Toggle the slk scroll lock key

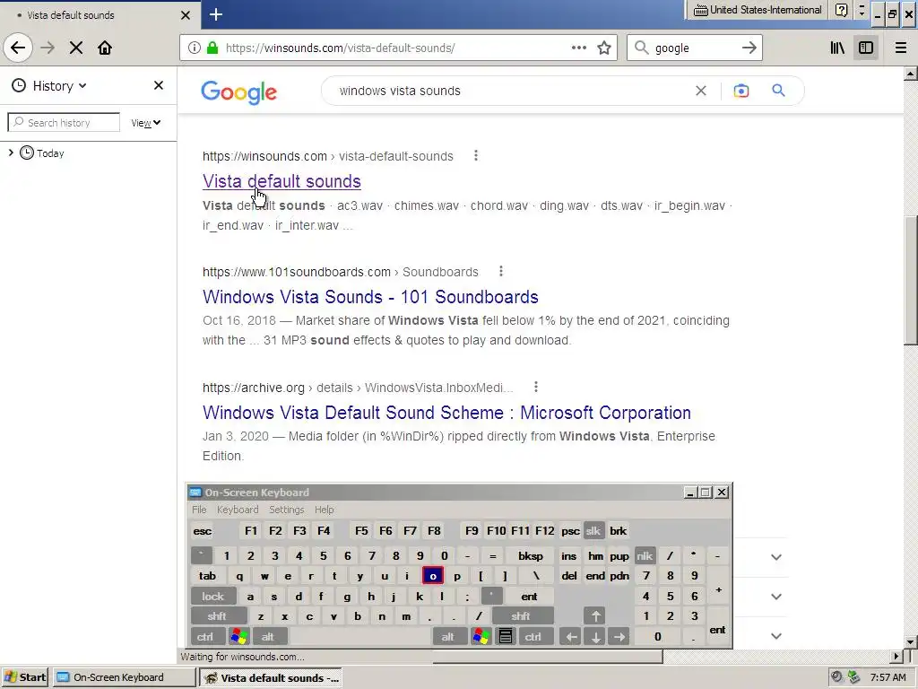coord(593,531)
